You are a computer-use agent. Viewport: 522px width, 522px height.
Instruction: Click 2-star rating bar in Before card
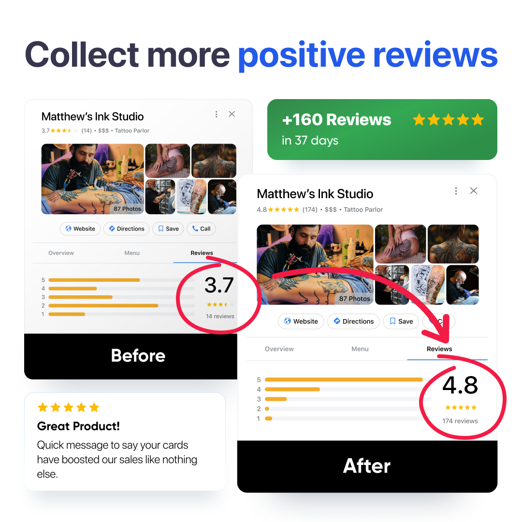coord(121,305)
